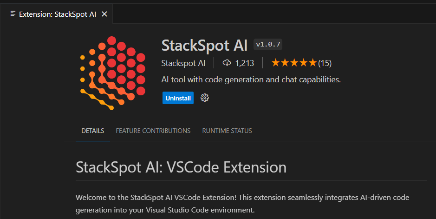Click the v1.0.7 version badge
The width and height of the screenshot is (436, 219).
pos(268,45)
